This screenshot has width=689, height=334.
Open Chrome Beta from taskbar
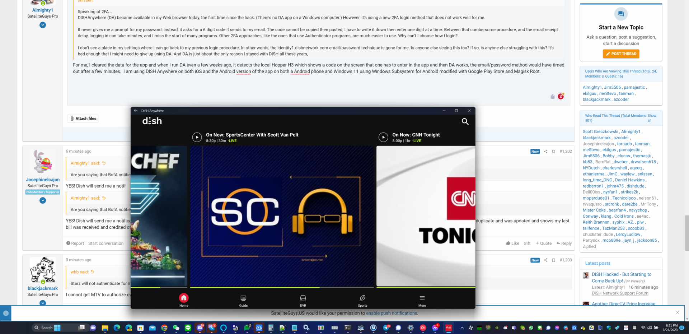click(x=164, y=328)
